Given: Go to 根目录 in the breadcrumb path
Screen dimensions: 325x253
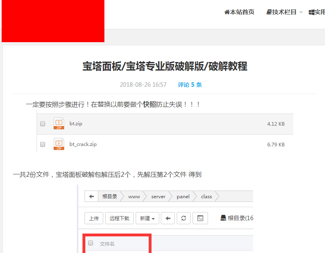Looking at the screenshot, I should (x=110, y=196).
